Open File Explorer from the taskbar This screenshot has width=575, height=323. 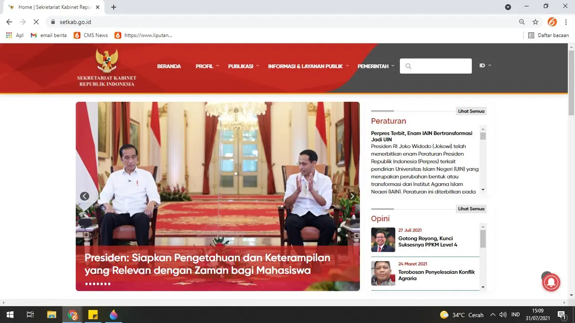click(x=51, y=314)
